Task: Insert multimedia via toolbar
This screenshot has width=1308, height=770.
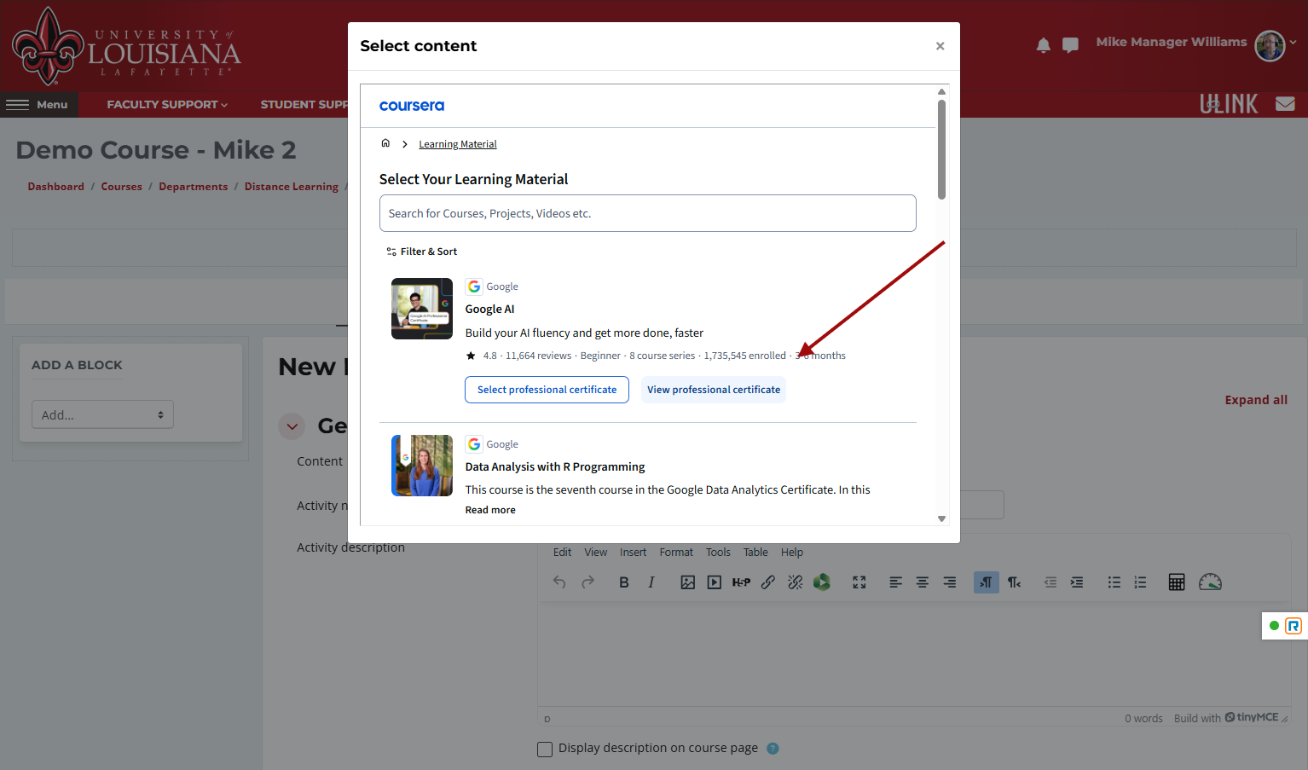Action: (x=715, y=582)
